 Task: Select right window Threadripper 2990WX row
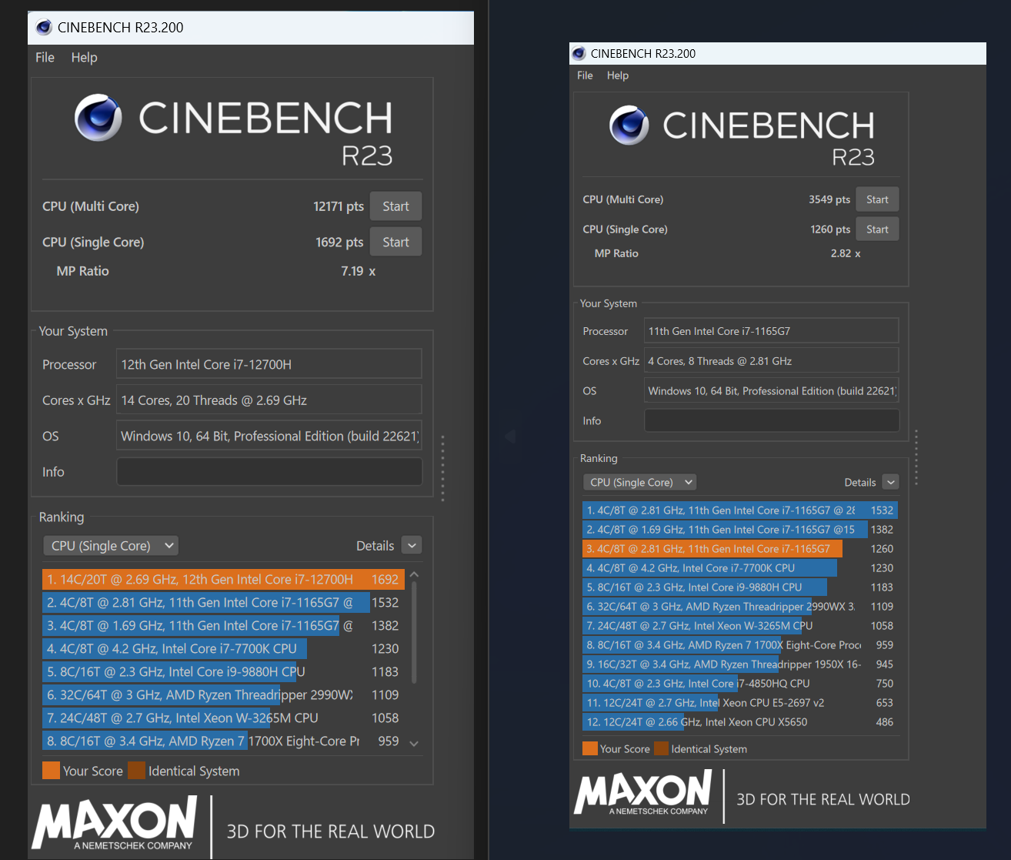[740, 607]
